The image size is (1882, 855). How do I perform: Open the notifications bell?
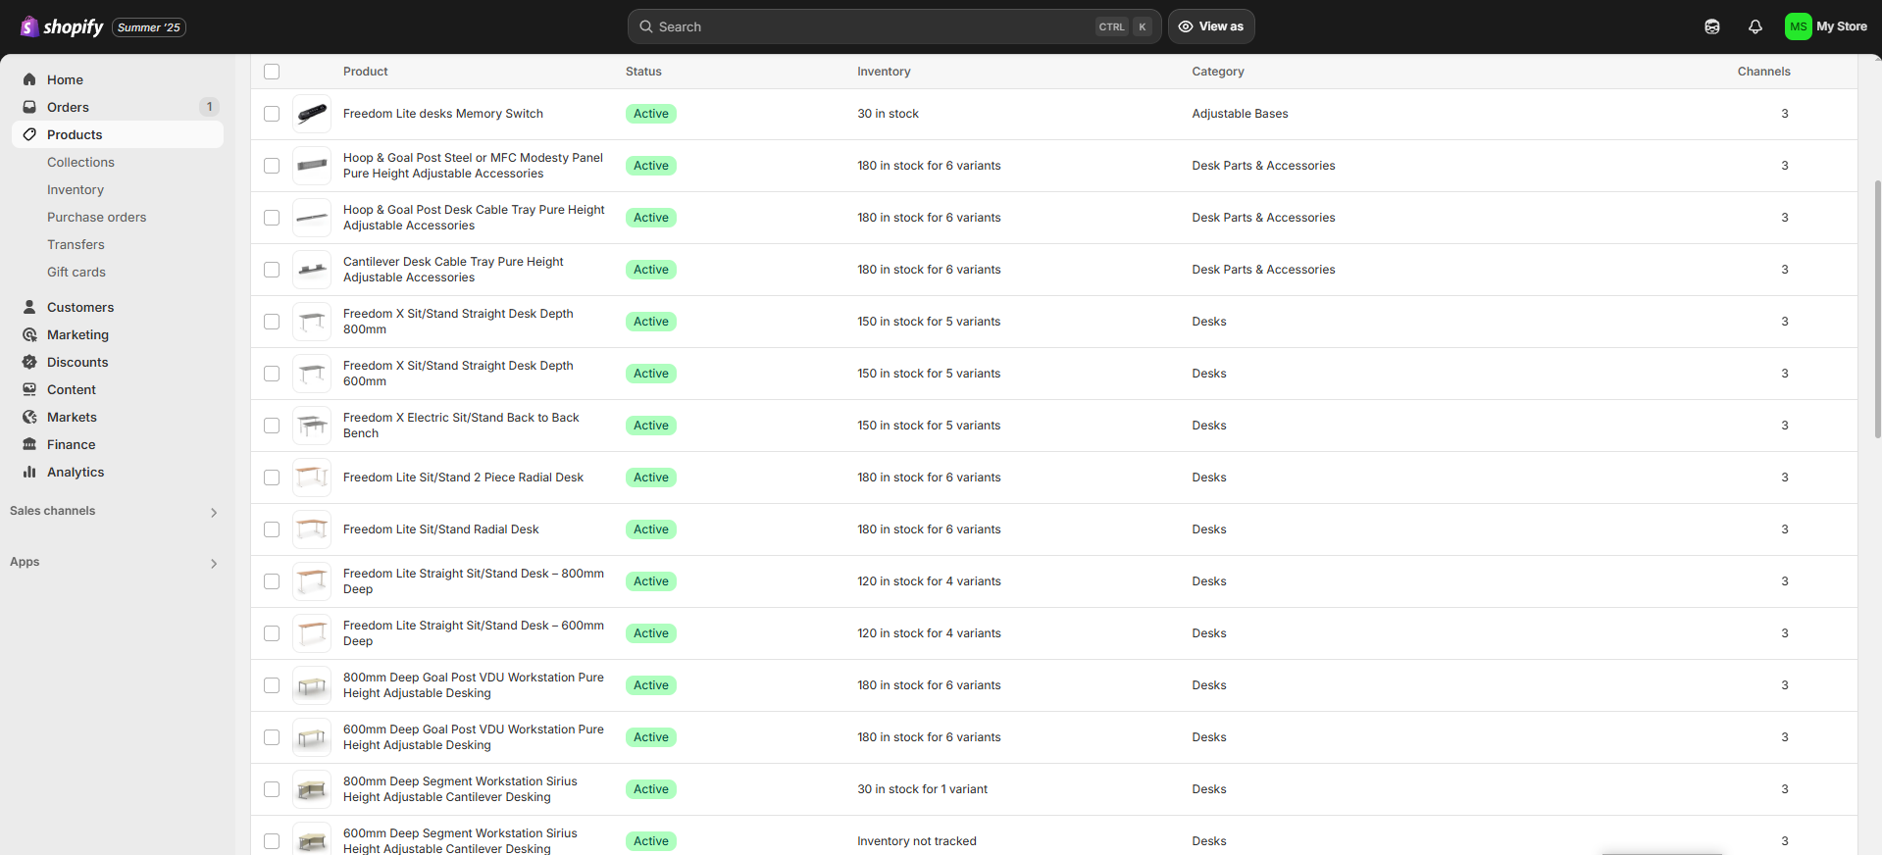pyautogui.click(x=1755, y=26)
